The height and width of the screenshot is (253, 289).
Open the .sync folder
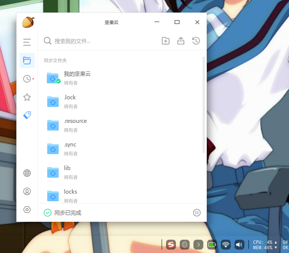121,149
